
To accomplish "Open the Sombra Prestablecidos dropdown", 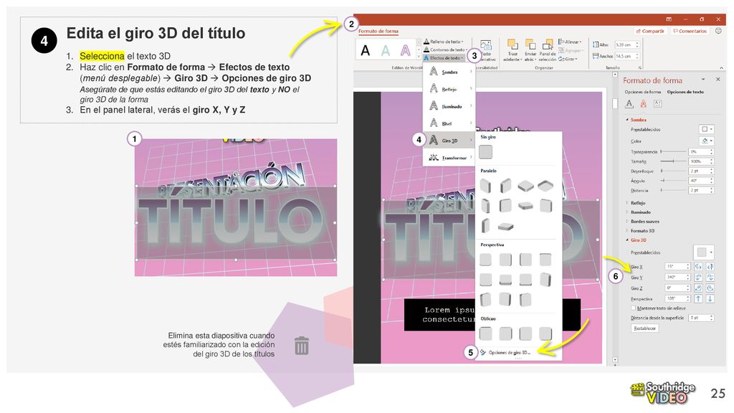I will tap(706, 129).
